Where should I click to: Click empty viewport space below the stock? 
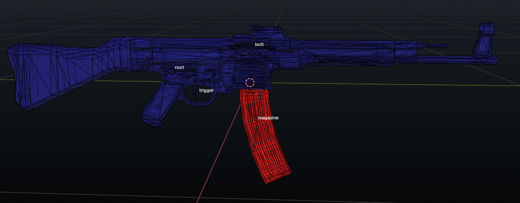[62, 156]
